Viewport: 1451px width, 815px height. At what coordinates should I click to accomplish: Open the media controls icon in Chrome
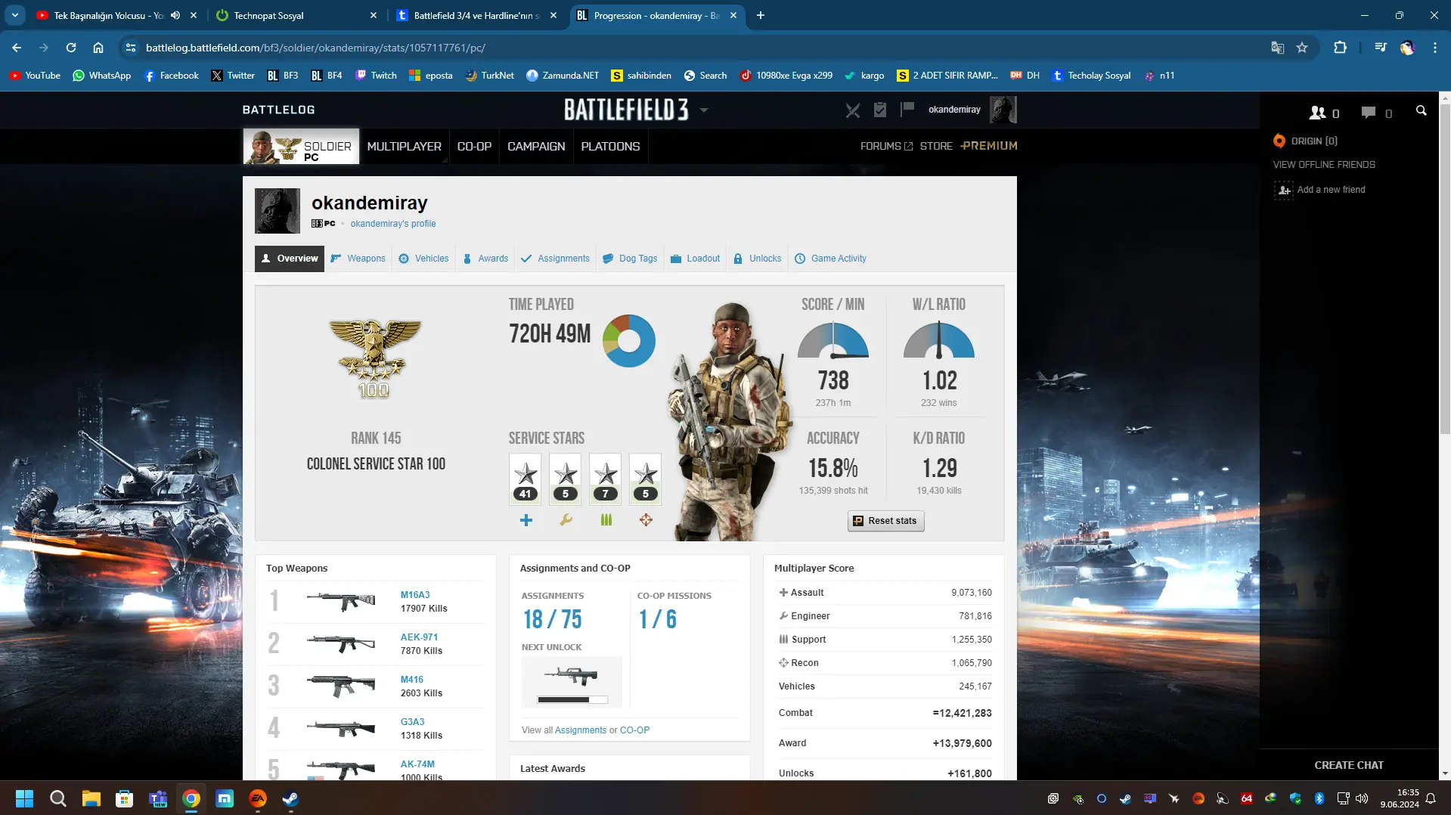coord(1381,48)
